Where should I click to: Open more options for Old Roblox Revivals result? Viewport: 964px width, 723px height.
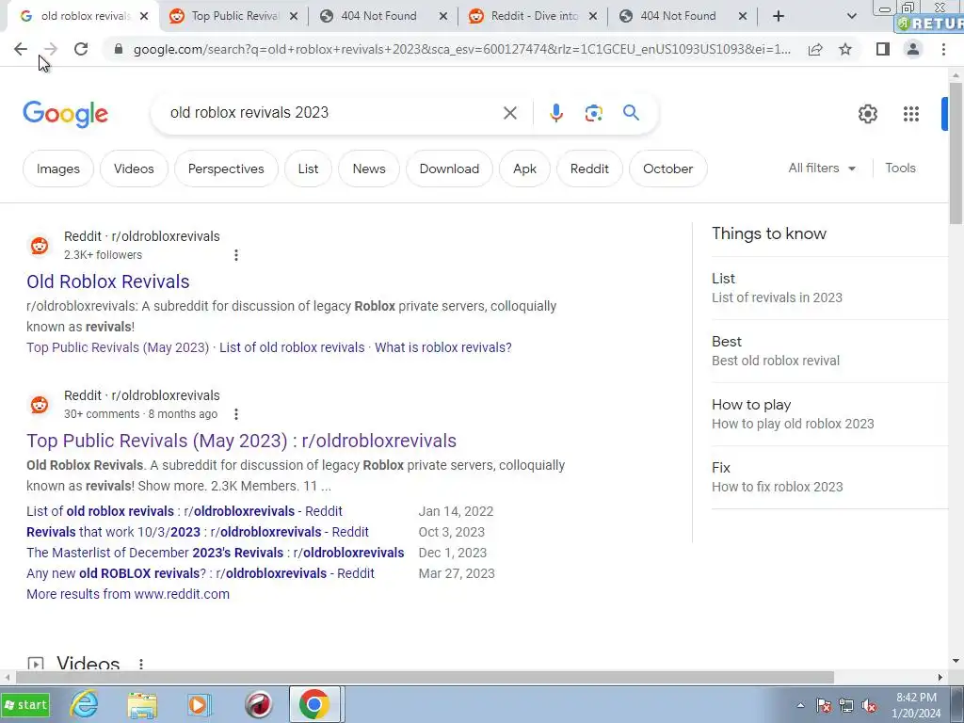pyautogui.click(x=236, y=255)
